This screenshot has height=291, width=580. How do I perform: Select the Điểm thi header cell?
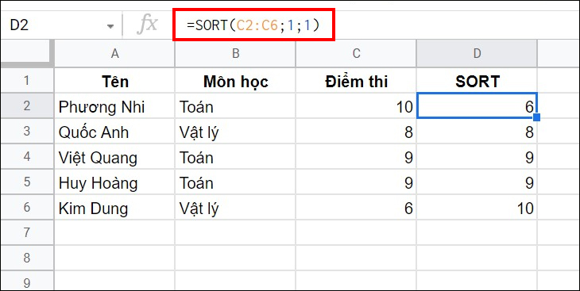356,81
